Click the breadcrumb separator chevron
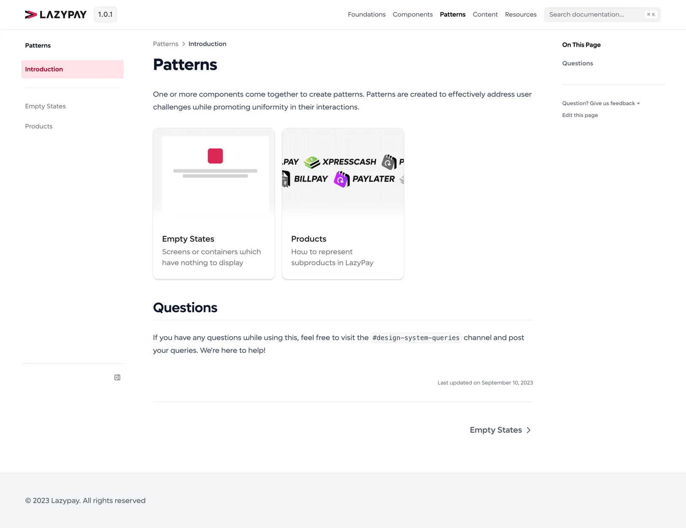 click(x=184, y=44)
